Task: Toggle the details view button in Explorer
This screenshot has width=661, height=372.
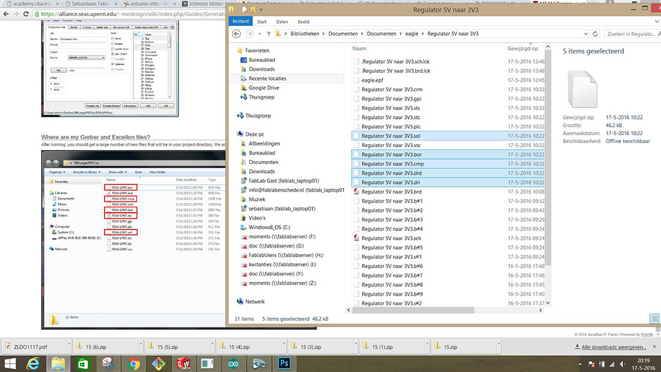Action: [x=654, y=319]
